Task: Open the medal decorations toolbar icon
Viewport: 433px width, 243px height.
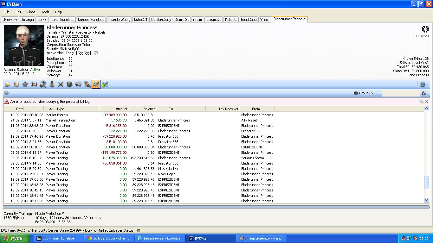Action: click(x=52, y=84)
